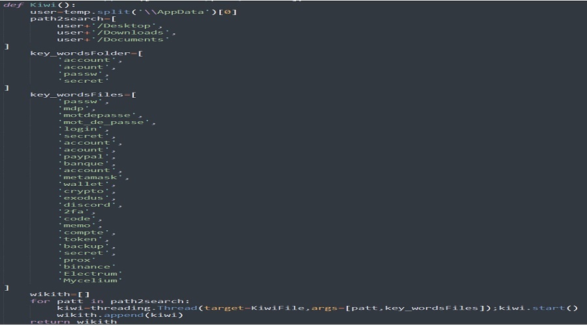587x326 pixels.
Task: Select the 'motdepasse' keyword entry
Action: (x=97, y=115)
